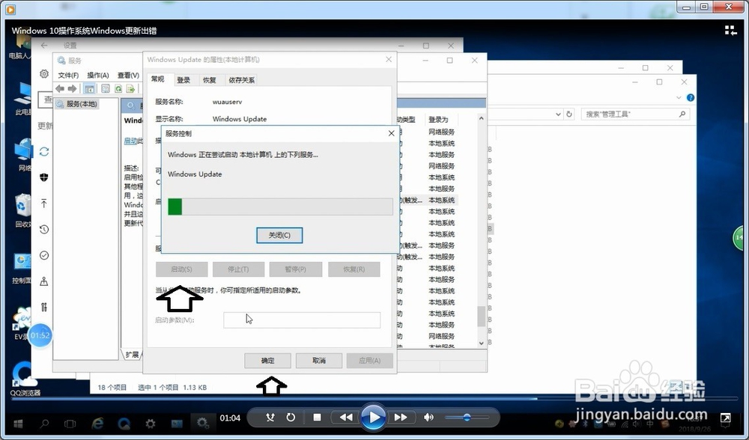Adjust the player volume slider
Viewport: 749px width, 440px height.
pos(467,418)
